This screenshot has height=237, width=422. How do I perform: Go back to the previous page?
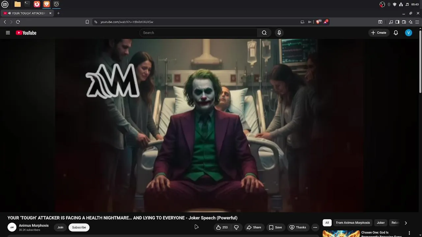(x=5, y=22)
